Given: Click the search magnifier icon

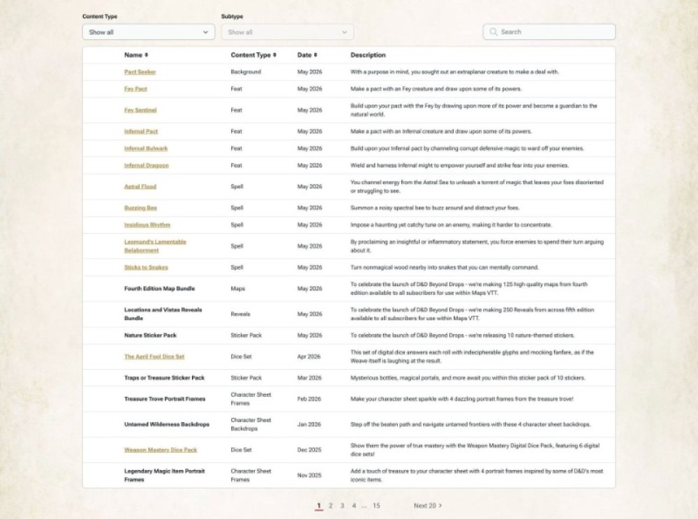Looking at the screenshot, I should pos(493,32).
